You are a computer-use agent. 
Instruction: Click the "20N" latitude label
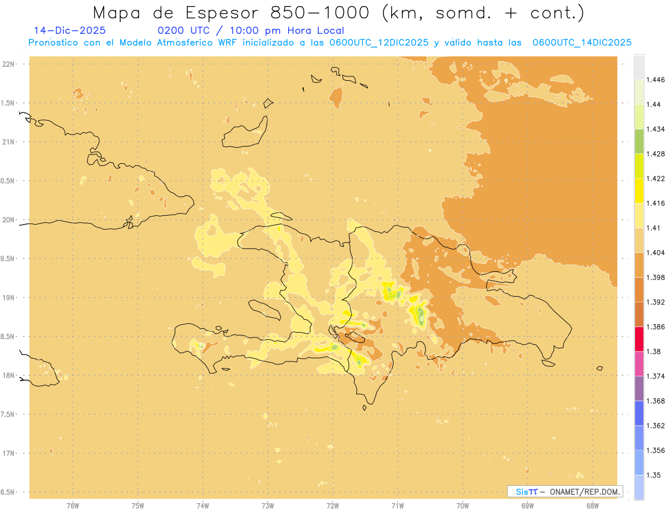[8, 220]
